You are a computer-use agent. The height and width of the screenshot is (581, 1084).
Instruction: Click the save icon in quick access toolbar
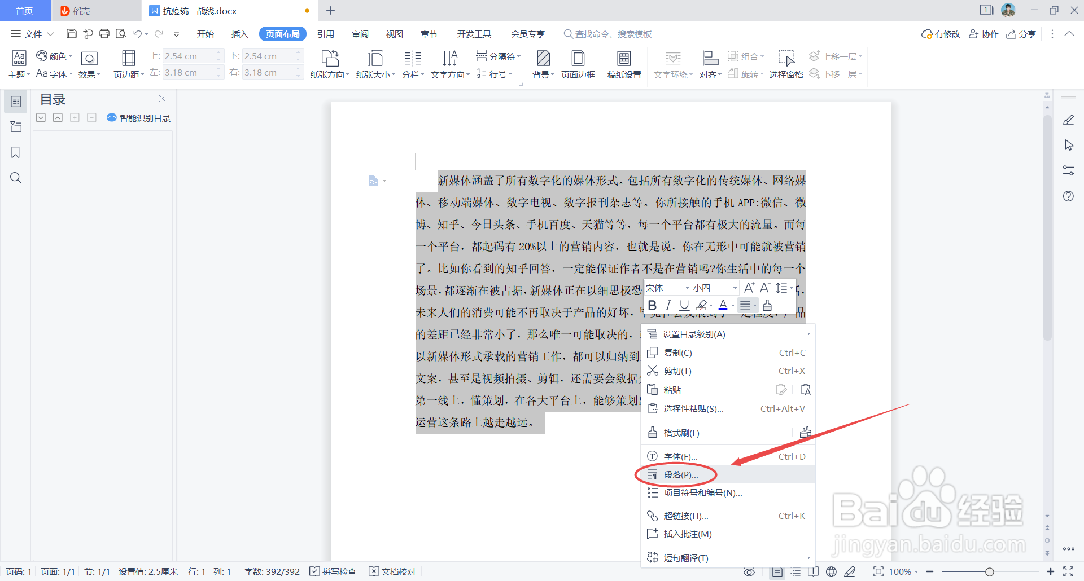[x=72, y=34]
